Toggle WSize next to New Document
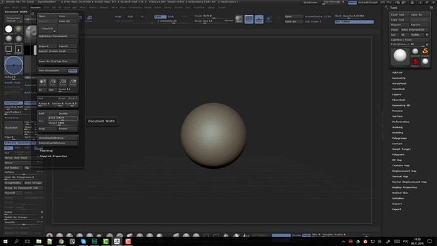The height and width of the screenshot is (246, 437). pyautogui.click(x=73, y=70)
